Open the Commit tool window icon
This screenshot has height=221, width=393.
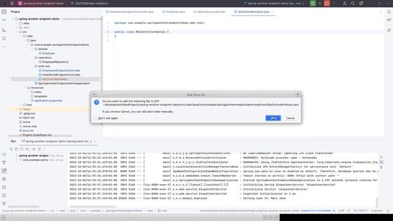pyautogui.click(x=4, y=20)
